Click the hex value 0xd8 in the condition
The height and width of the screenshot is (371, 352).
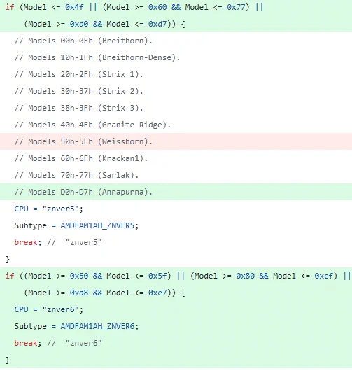point(79,293)
